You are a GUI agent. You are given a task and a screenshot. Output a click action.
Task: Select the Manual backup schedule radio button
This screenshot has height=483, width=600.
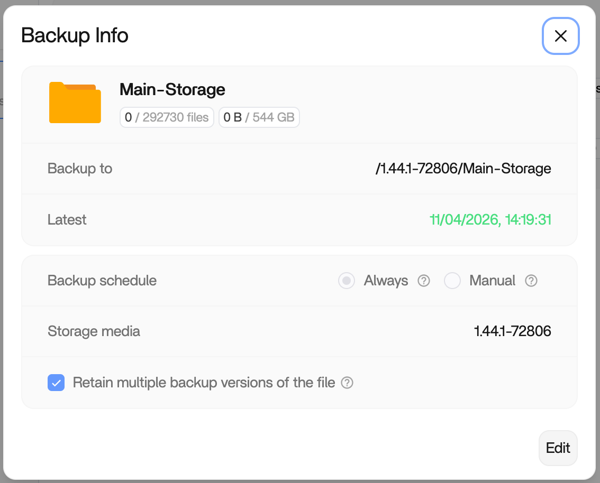452,281
